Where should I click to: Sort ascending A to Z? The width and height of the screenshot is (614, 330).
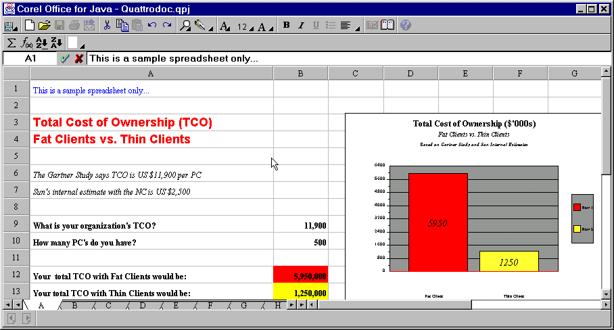click(x=41, y=43)
